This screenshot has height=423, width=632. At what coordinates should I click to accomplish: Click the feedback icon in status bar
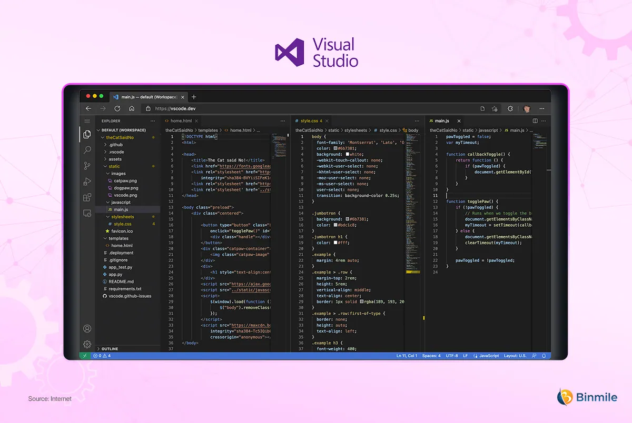534,356
